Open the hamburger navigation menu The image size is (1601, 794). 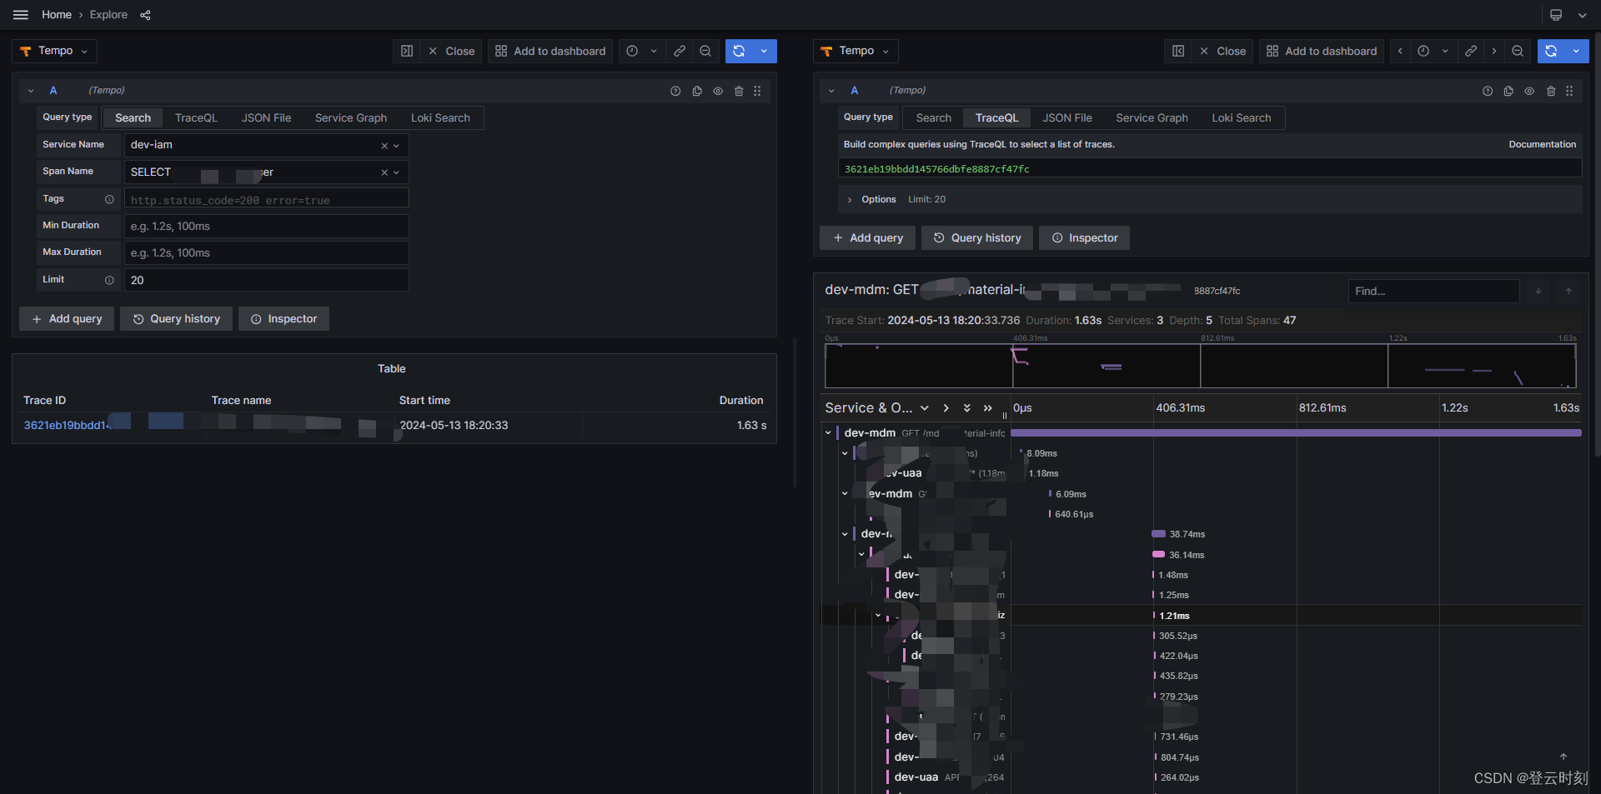(x=21, y=15)
